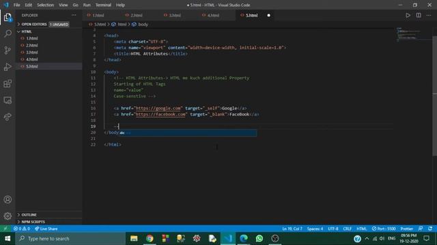Show hidden system tray icons chevron
This screenshot has height=245, width=437.
pyautogui.click(x=367, y=239)
